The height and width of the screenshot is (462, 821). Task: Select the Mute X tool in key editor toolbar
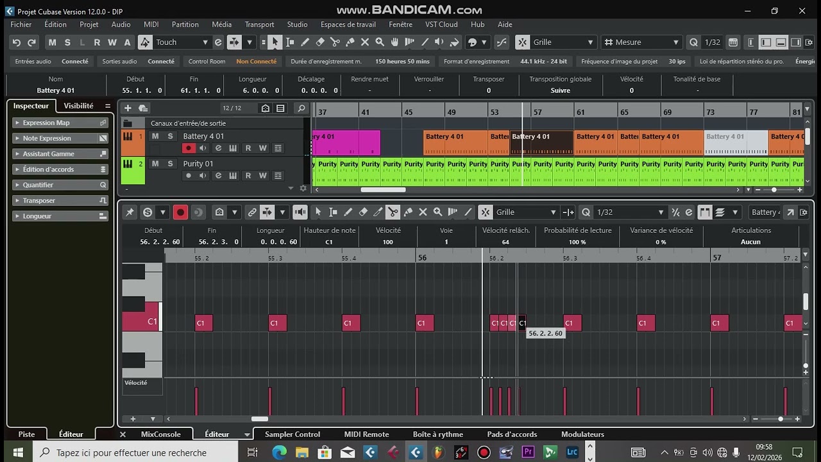point(423,212)
